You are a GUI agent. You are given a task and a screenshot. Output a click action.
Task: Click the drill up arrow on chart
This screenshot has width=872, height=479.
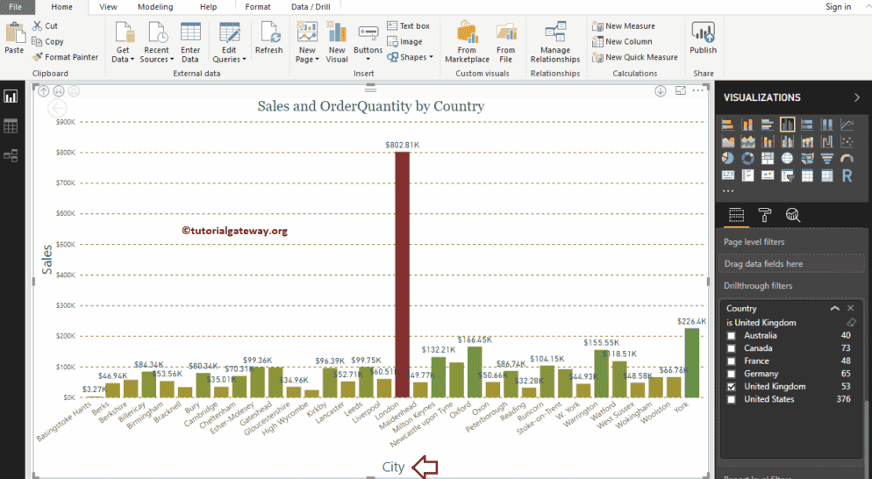pyautogui.click(x=44, y=90)
